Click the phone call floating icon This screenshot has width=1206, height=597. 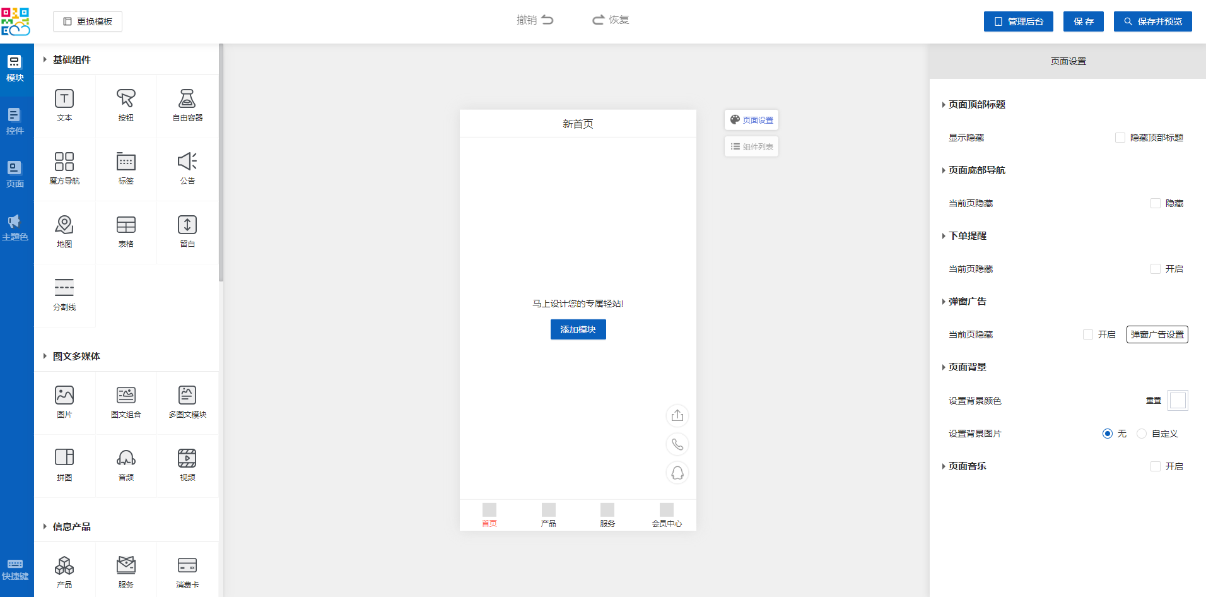pyautogui.click(x=677, y=444)
